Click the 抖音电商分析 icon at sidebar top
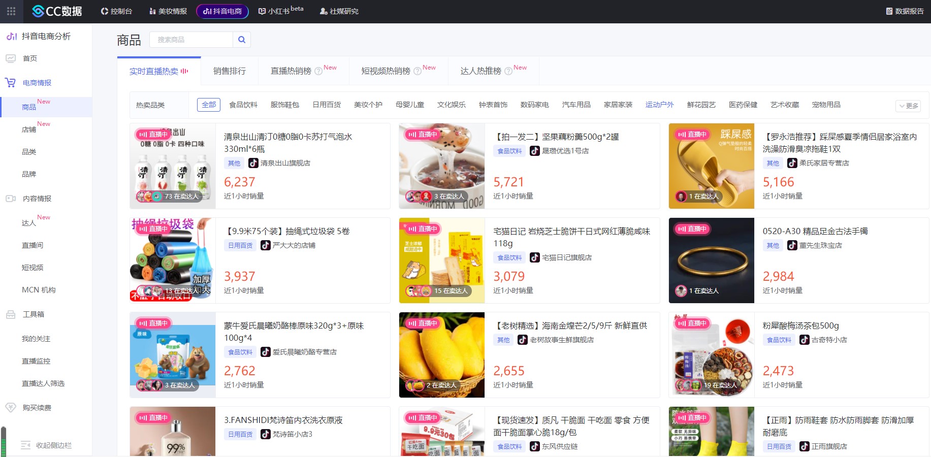Viewport: 931px width, 457px height. (10, 36)
